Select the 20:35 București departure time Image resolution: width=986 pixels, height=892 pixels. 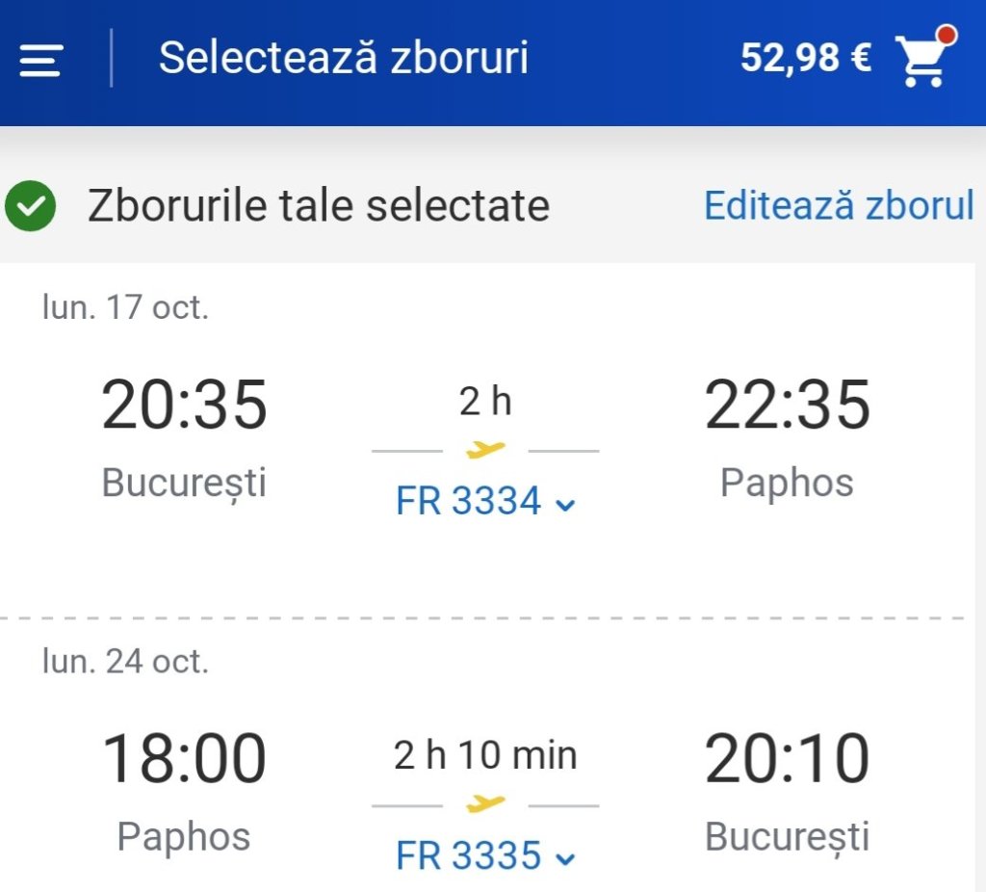coord(184,405)
